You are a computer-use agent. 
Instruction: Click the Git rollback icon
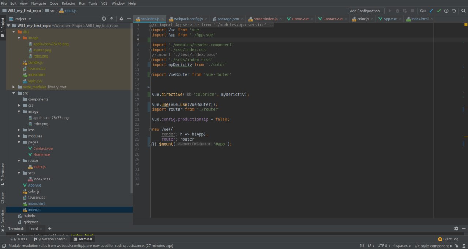coord(454,11)
